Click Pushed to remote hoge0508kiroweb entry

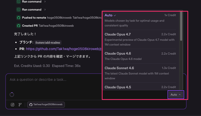[x=59, y=18]
